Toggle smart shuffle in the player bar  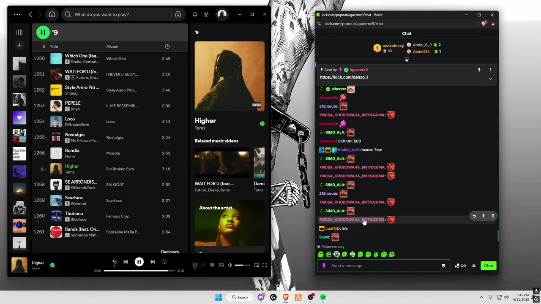[114, 262]
